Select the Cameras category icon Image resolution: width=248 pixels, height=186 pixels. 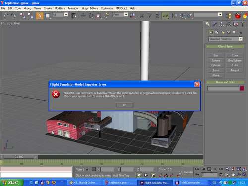[229, 32]
